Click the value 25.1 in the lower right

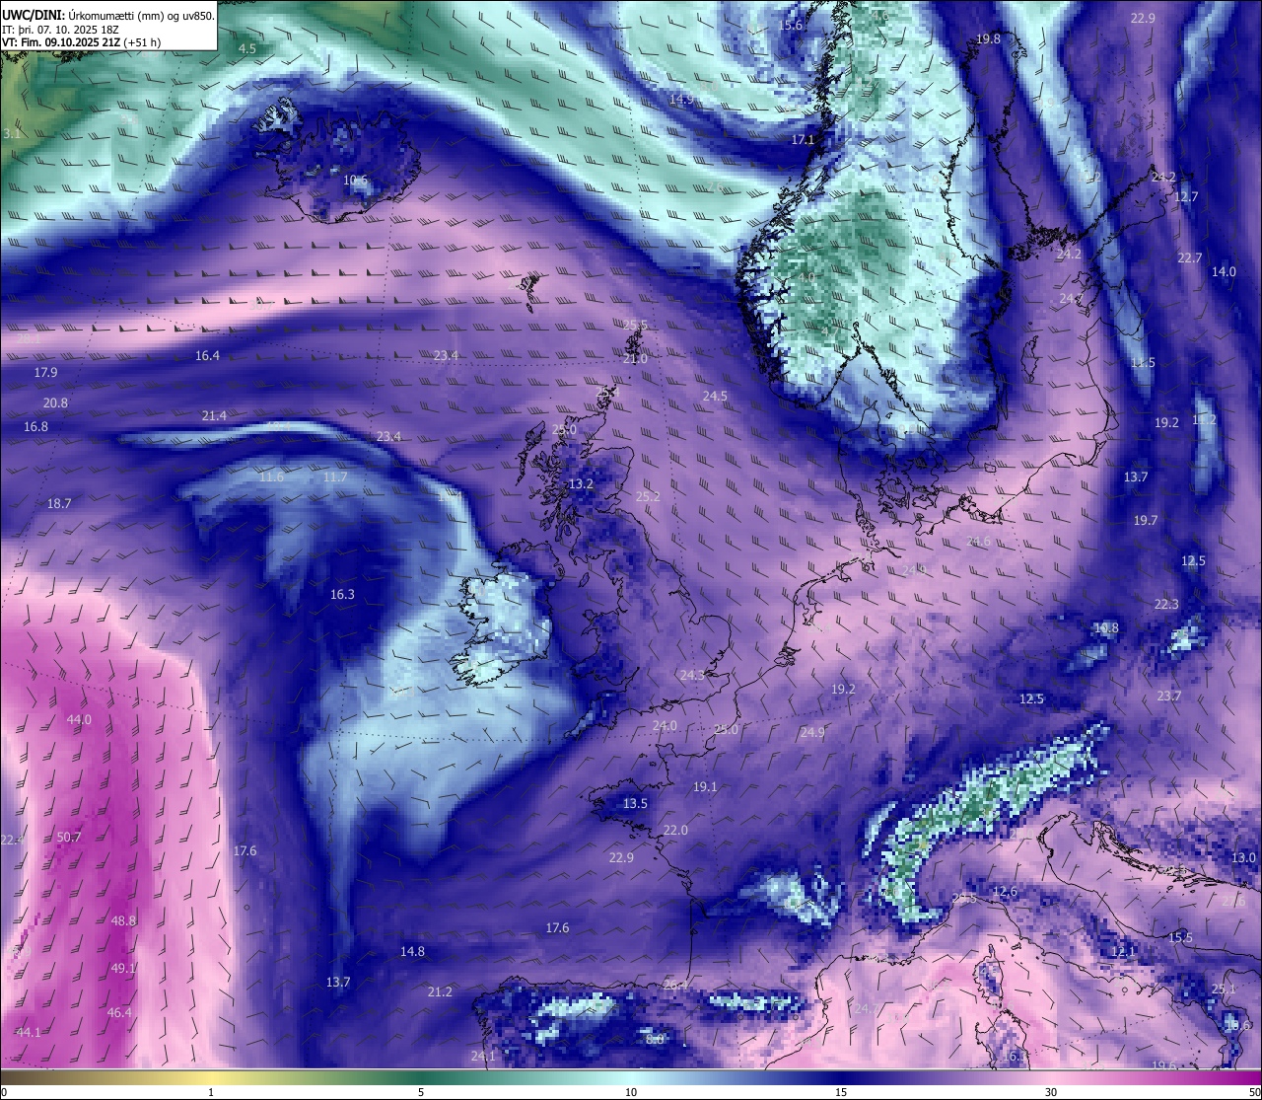[x=1224, y=989]
